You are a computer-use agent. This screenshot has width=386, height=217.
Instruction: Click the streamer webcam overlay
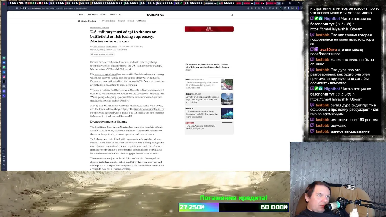click(x=338, y=179)
